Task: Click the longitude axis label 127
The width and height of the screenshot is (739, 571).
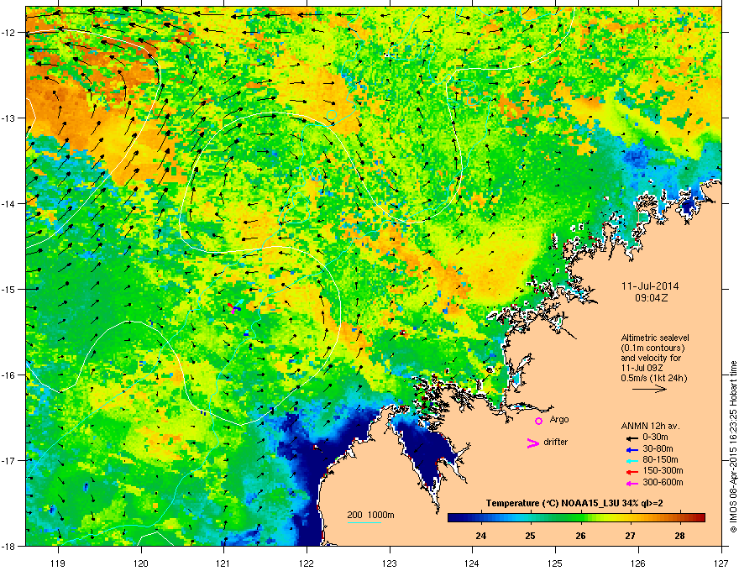Action: (721, 563)
